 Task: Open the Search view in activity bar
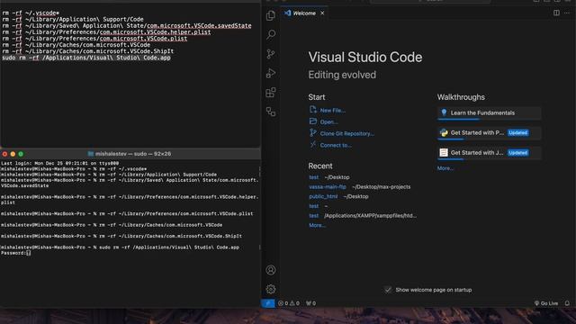(271, 34)
